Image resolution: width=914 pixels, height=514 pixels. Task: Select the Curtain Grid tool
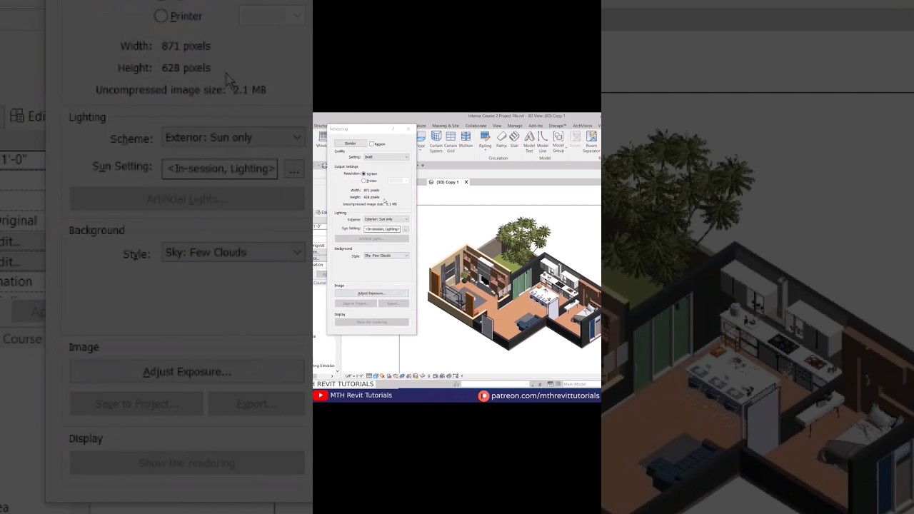coord(451,142)
